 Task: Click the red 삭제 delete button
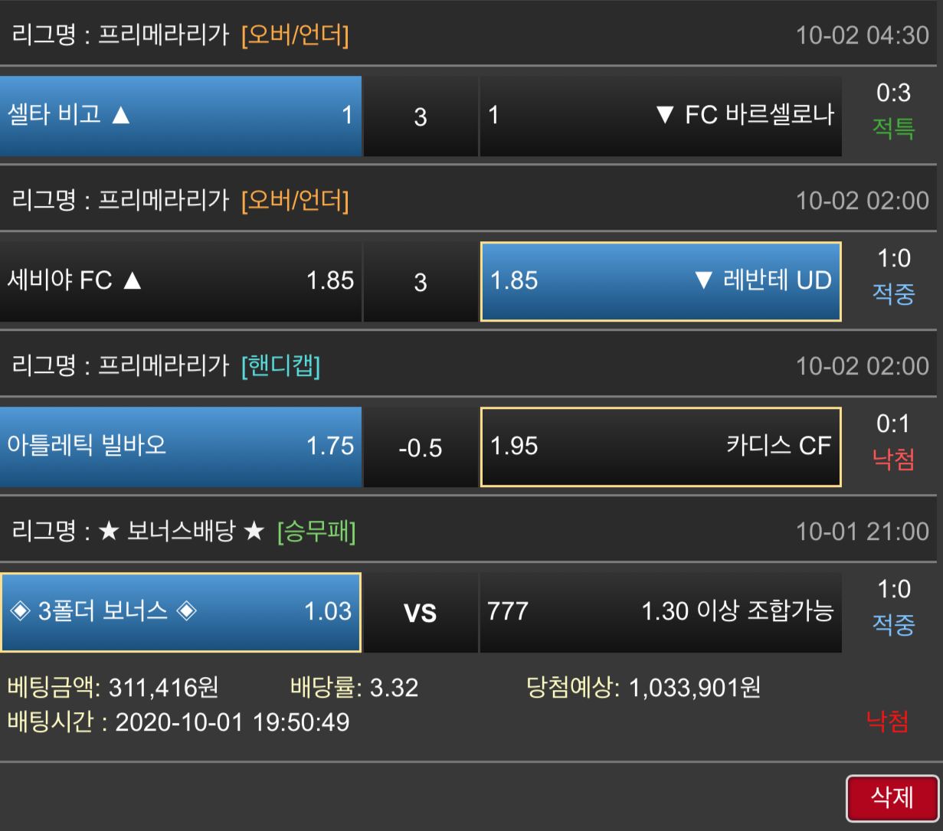pyautogui.click(x=892, y=798)
